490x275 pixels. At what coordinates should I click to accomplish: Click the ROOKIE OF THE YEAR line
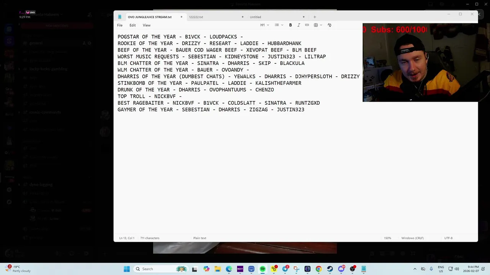[209, 44]
